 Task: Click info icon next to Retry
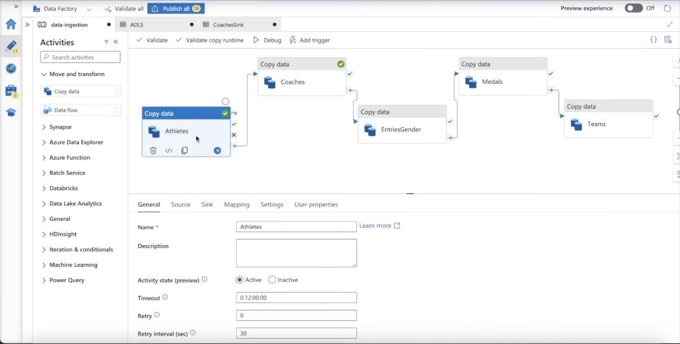click(x=157, y=315)
